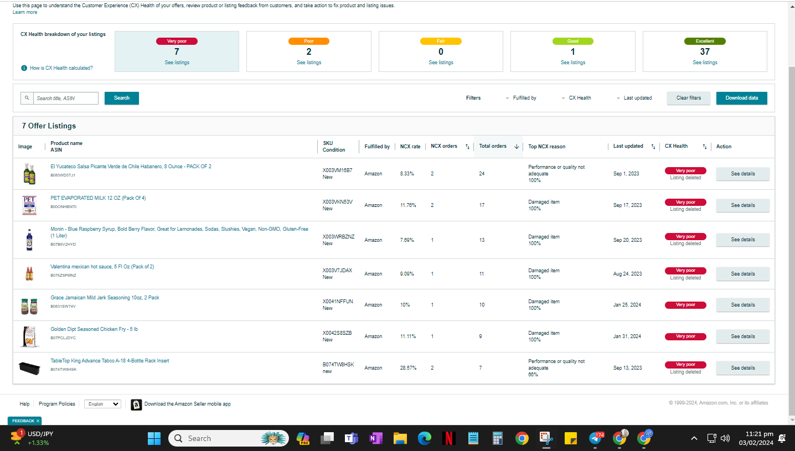The width and height of the screenshot is (795, 451).
Task: Open the TableTop King Advance Tabco product link
Action: click(x=110, y=361)
